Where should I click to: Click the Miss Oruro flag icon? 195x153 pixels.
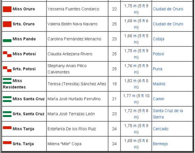pyautogui.click(x=7, y=9)
